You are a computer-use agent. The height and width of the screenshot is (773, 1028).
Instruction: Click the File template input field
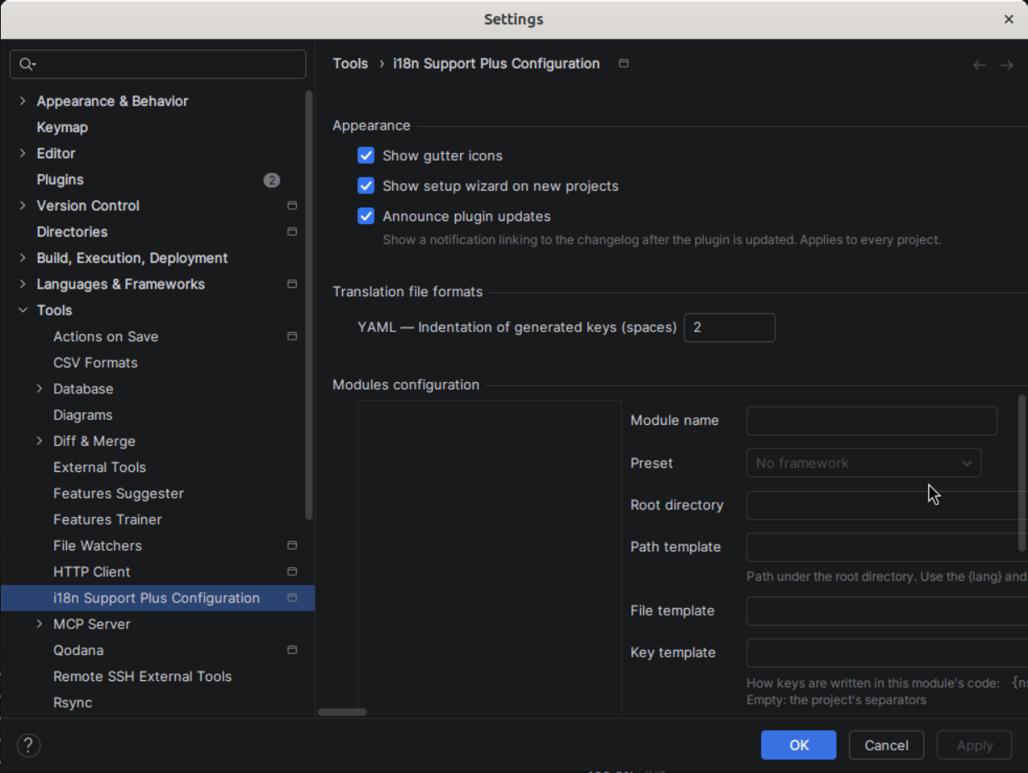coord(887,612)
